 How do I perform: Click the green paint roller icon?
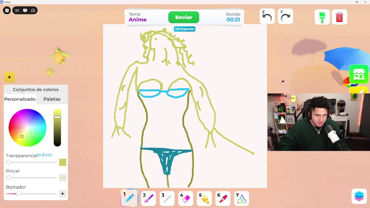[322, 17]
